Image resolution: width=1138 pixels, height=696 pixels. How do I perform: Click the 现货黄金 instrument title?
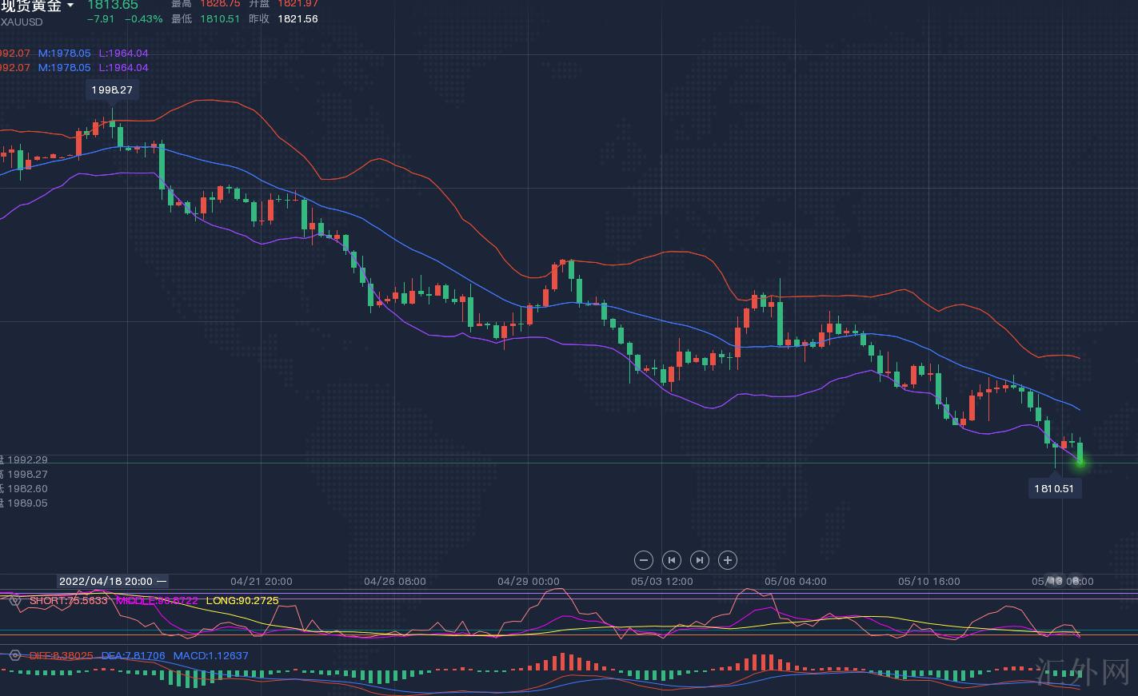click(x=31, y=6)
